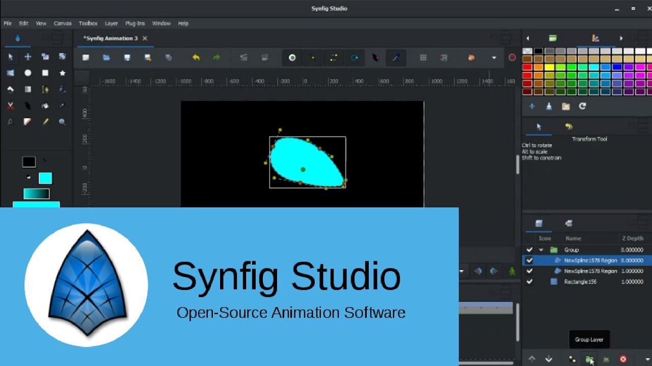Select the Draw tool
The width and height of the screenshot is (652, 366).
pyautogui.click(x=62, y=89)
